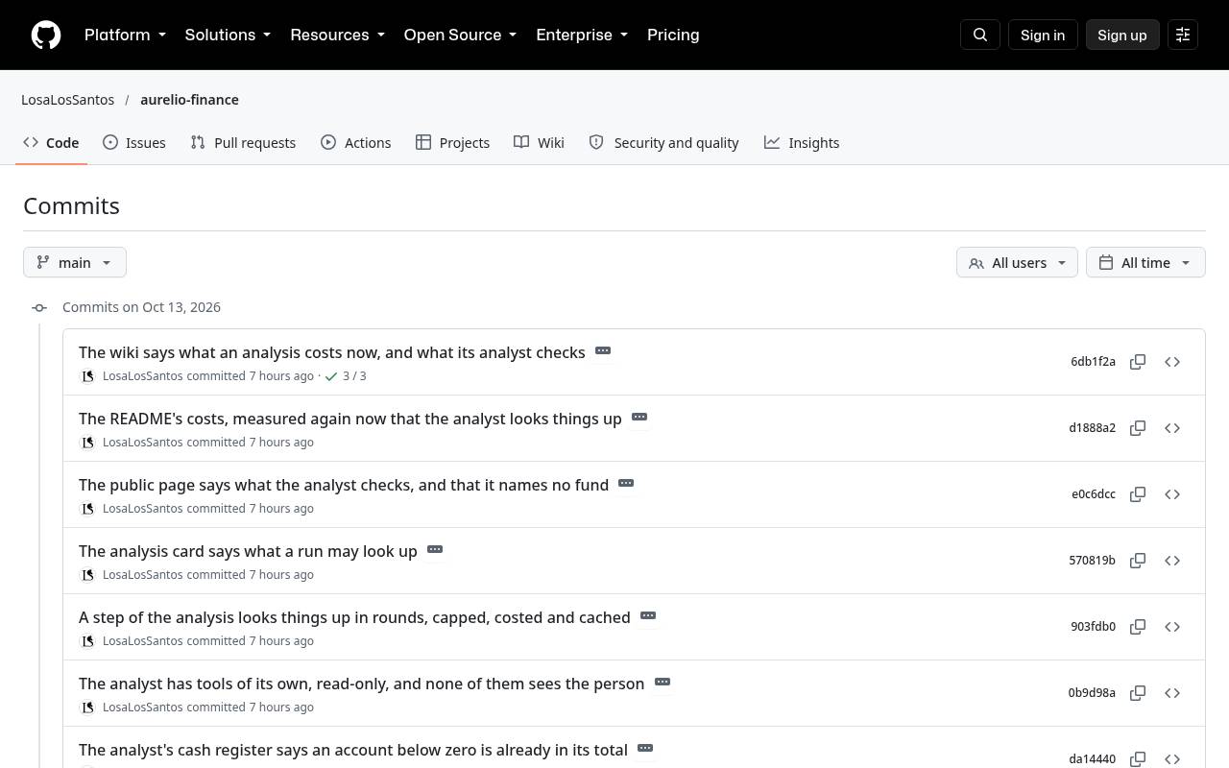Screen dimensions: 1229x768
Task: Select the Wiki tab
Action: pyautogui.click(x=539, y=142)
